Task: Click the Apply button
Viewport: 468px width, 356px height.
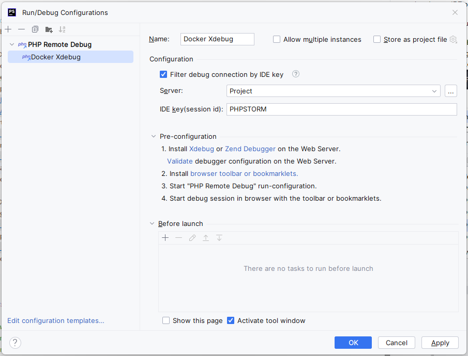Action: tap(440, 343)
